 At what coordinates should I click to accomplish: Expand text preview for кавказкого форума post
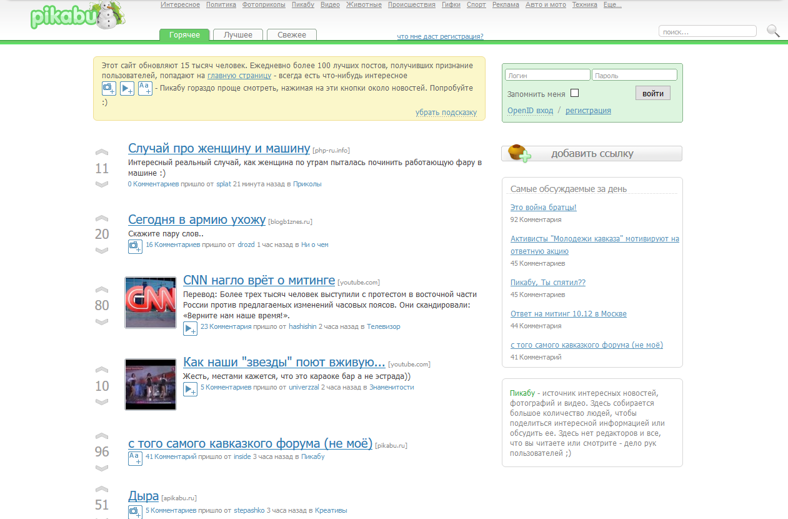(x=135, y=458)
